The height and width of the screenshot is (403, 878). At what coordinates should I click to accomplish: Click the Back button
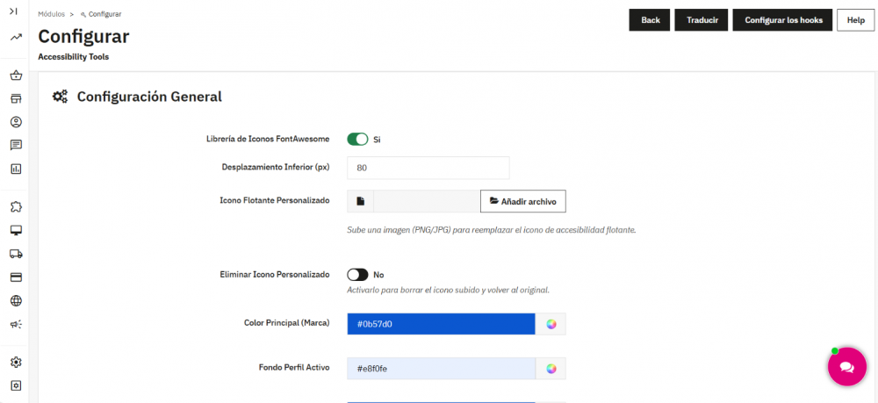click(650, 20)
